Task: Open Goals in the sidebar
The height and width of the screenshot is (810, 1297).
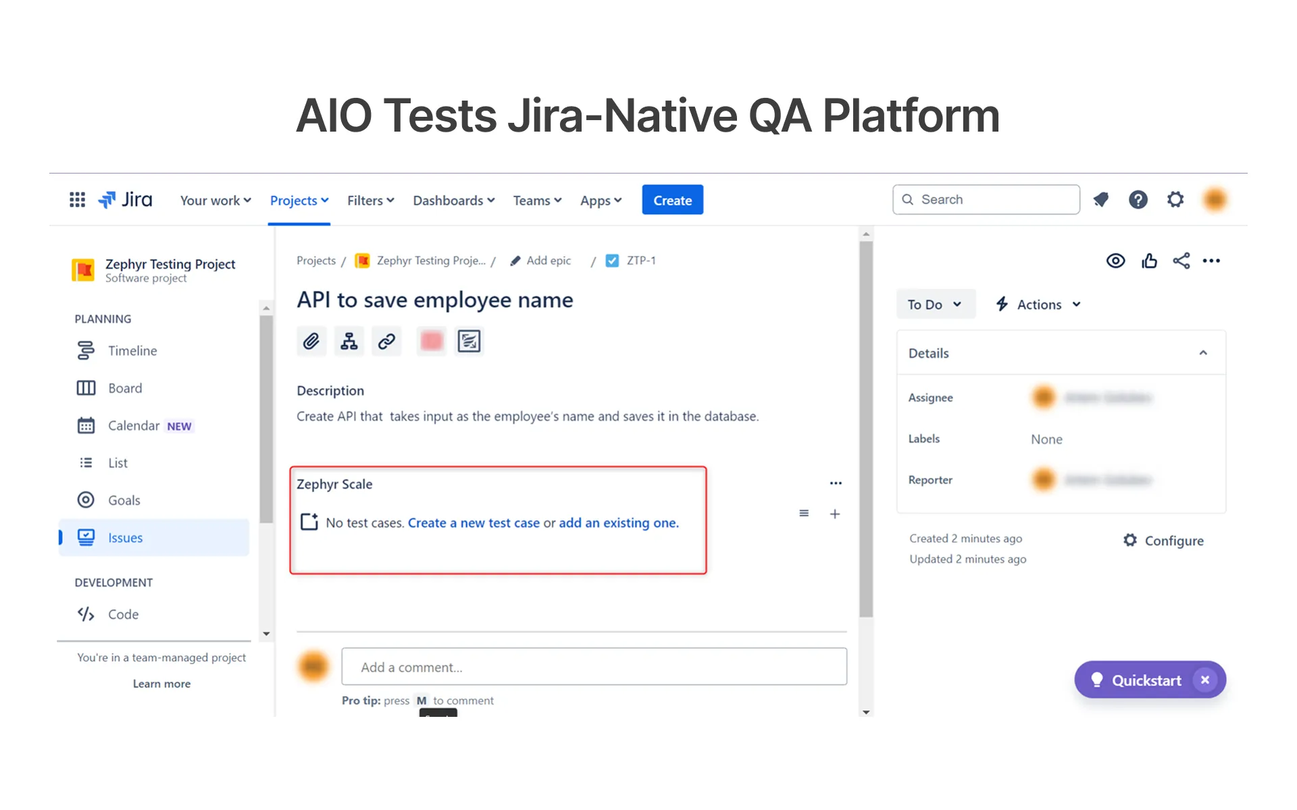Action: click(154, 500)
